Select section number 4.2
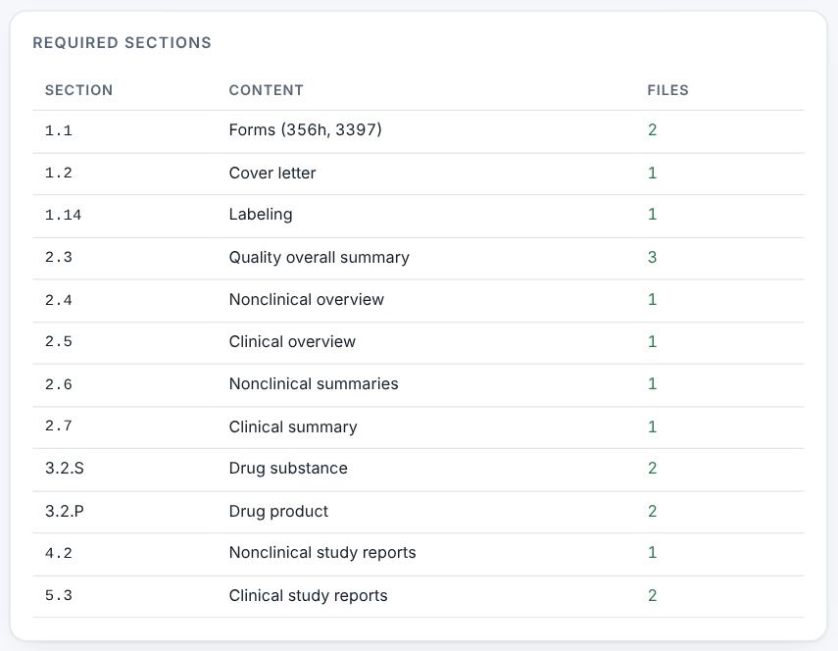838x651 pixels. point(58,553)
